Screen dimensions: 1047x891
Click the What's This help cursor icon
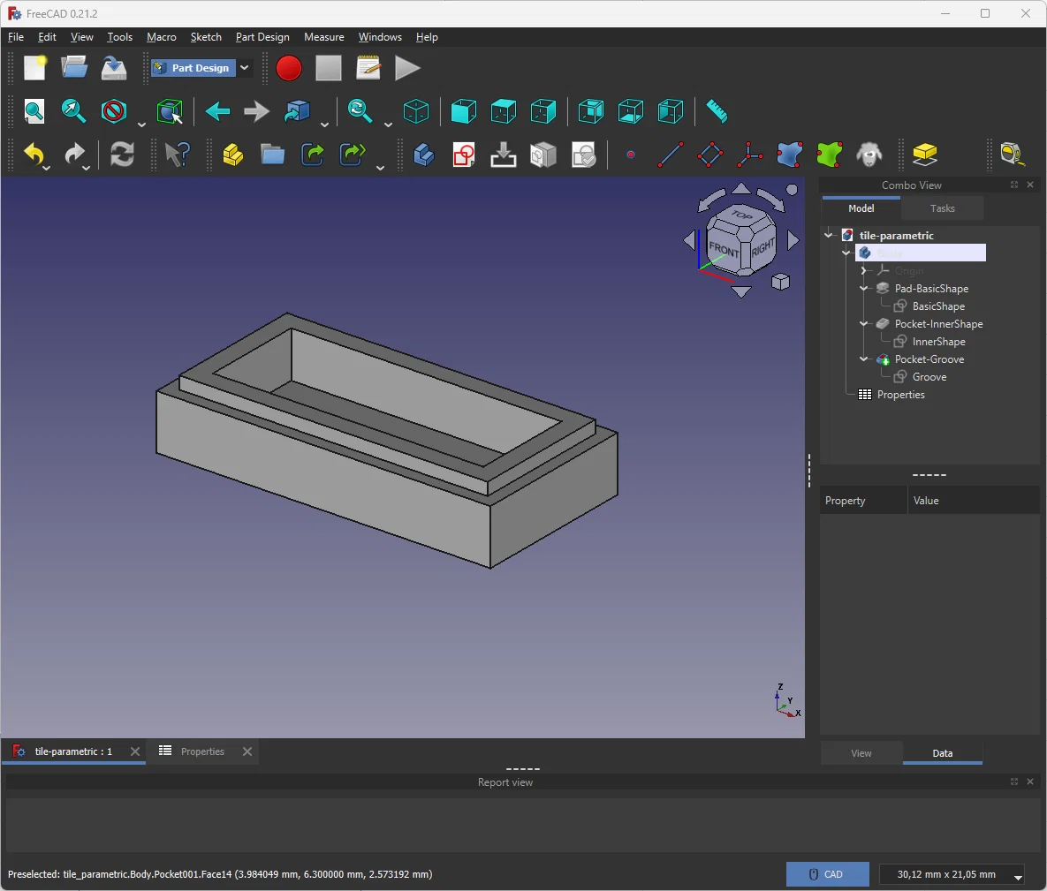tap(178, 155)
